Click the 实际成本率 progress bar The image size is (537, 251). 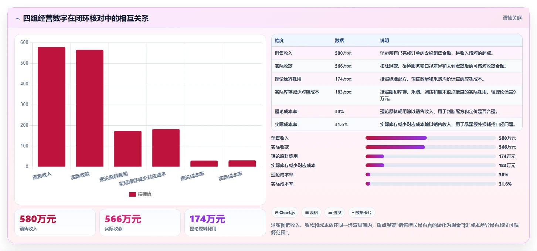pyautogui.click(x=431, y=184)
